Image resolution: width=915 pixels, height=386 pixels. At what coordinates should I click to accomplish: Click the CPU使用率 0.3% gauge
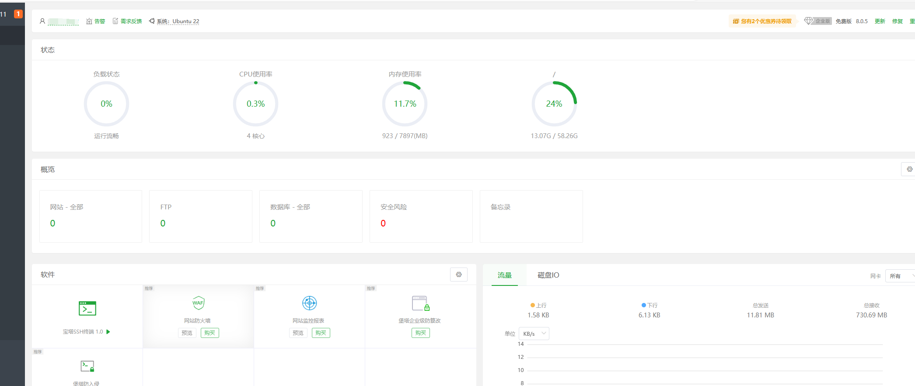tap(255, 104)
